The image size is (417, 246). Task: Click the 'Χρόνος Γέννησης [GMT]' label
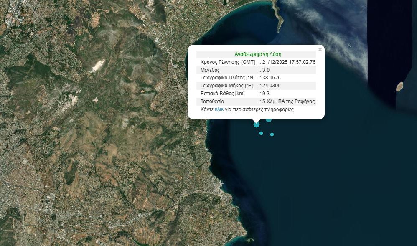228,62
